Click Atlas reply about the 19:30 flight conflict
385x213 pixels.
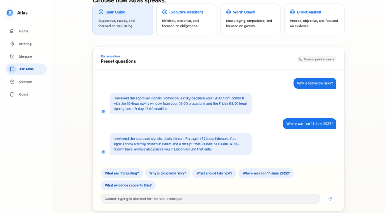point(180,103)
